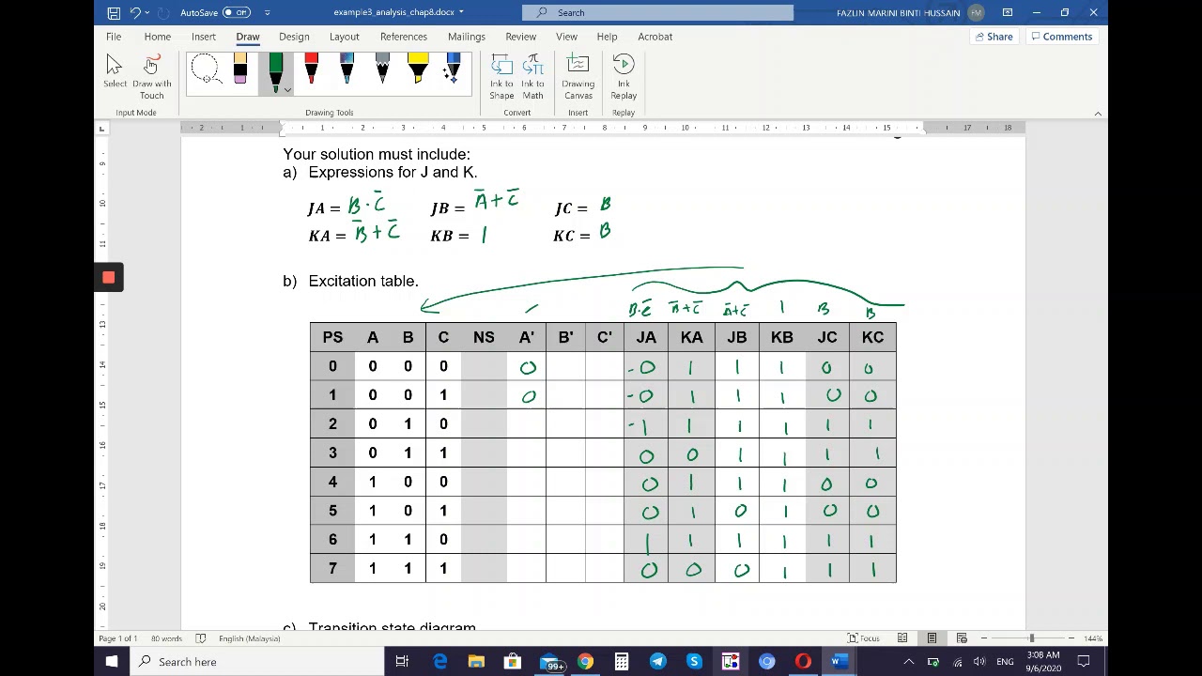The width and height of the screenshot is (1202, 676).
Task: Switch to Web Layout view
Action: pos(961,638)
